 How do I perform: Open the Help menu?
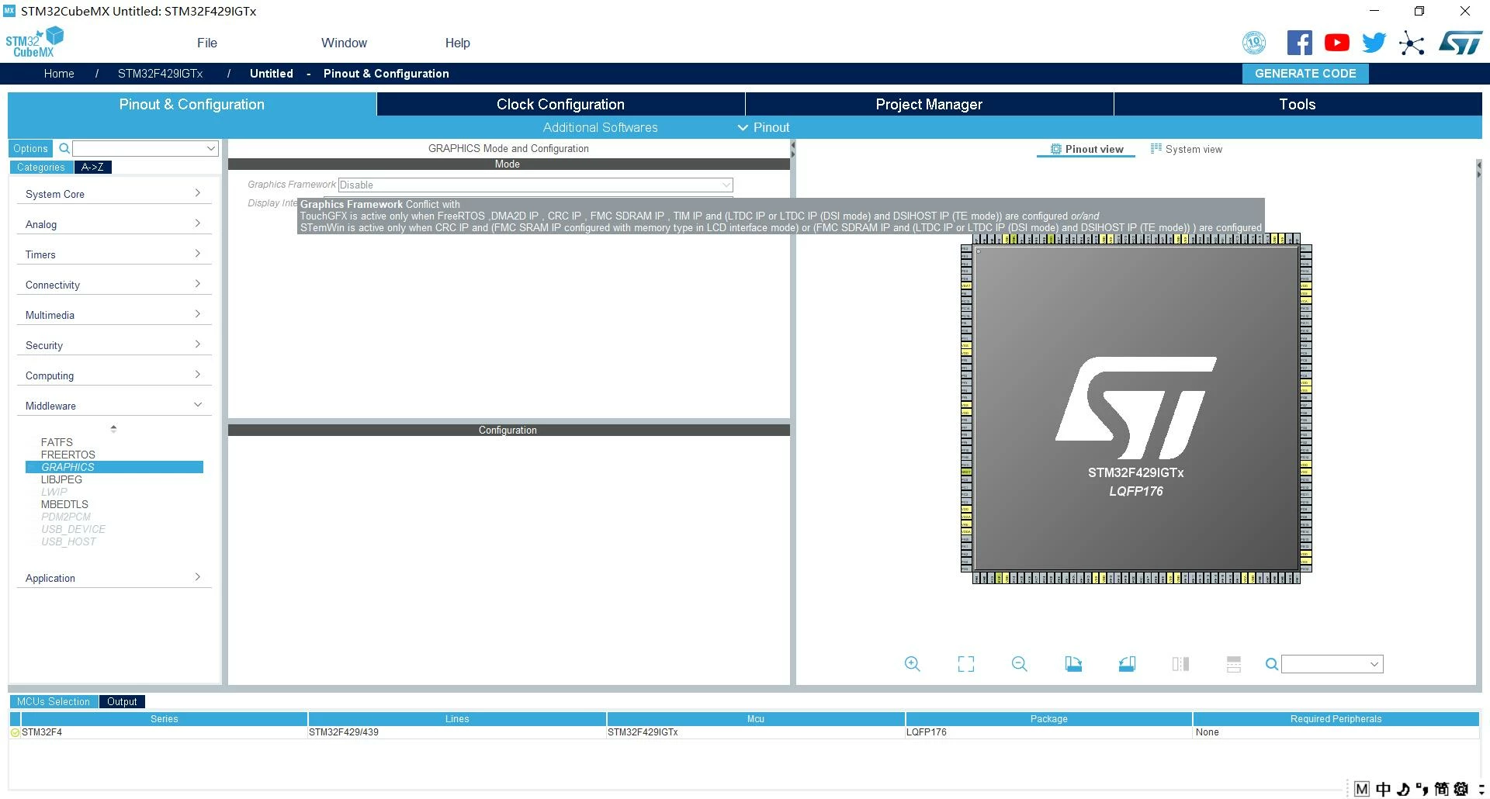[458, 43]
